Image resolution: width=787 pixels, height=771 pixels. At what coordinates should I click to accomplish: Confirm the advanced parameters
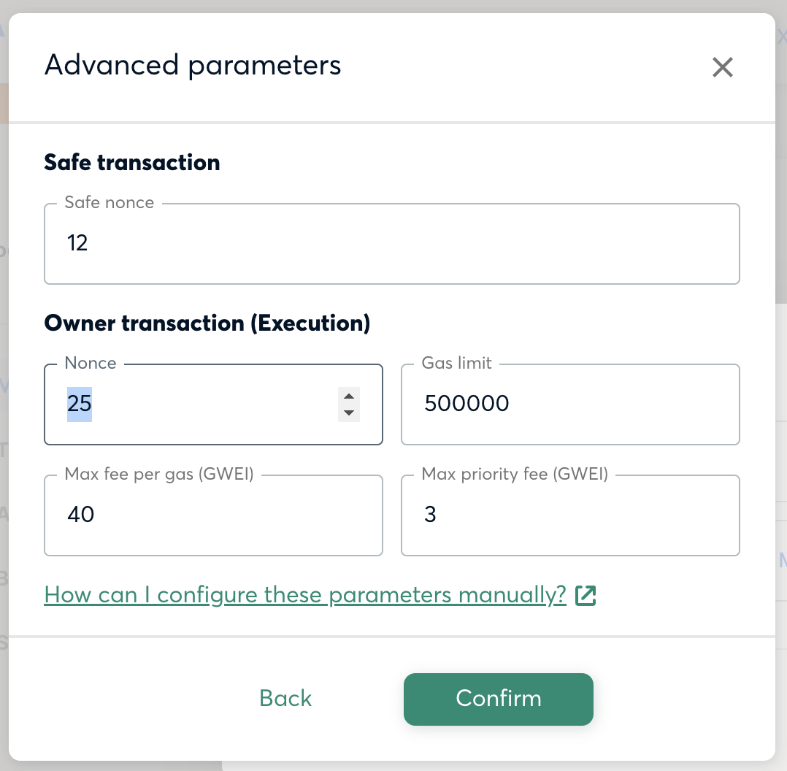pyautogui.click(x=499, y=699)
